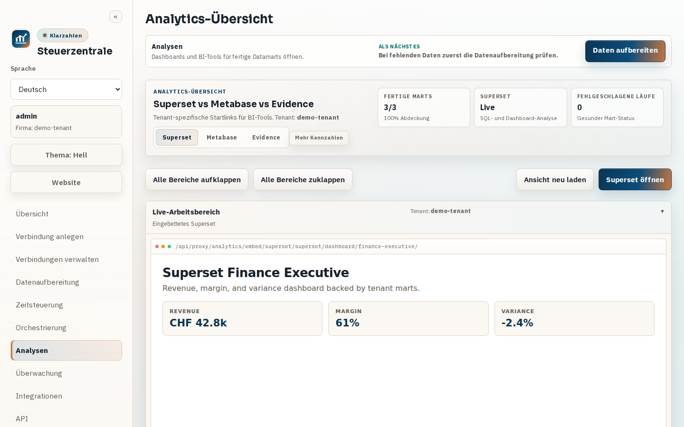The width and height of the screenshot is (684, 427).
Task: Click the Revenue CHF 42.8k card
Action: [x=242, y=318]
